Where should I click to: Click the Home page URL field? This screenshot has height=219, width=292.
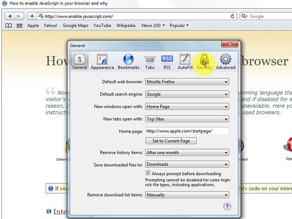pos(187,131)
